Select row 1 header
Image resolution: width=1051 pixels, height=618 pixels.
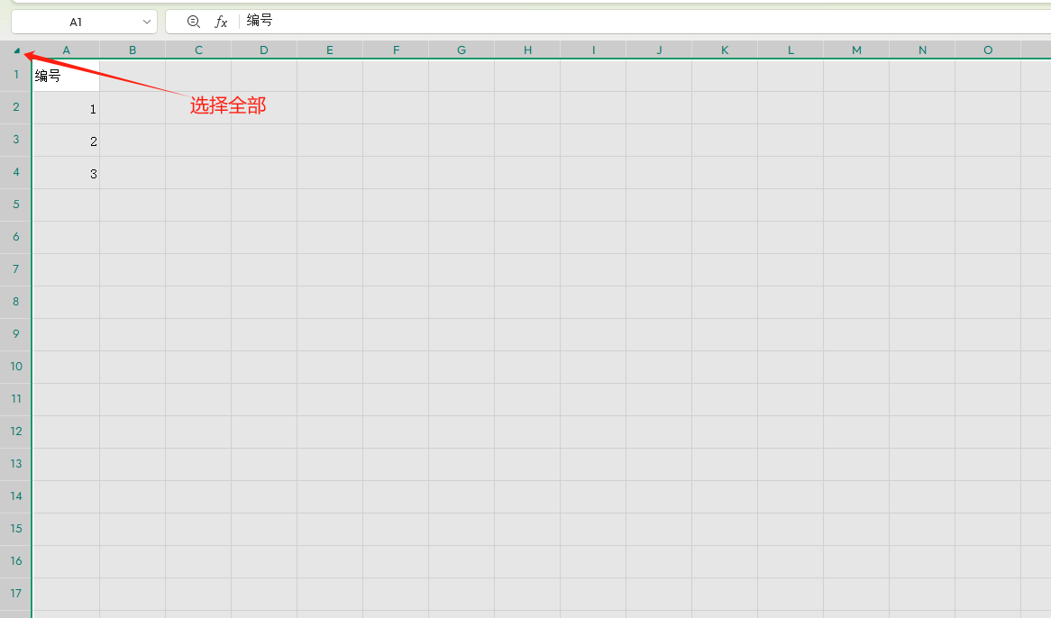point(16,75)
